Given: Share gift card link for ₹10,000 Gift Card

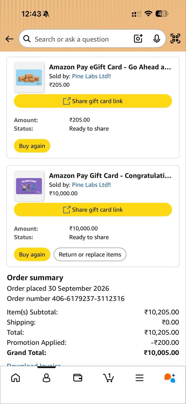Looking at the screenshot, I should [93, 209].
